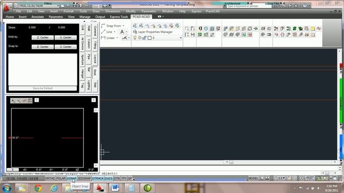Select the vertical Air Device tab
This screenshot has width=344, height=193.
[x=83, y=43]
